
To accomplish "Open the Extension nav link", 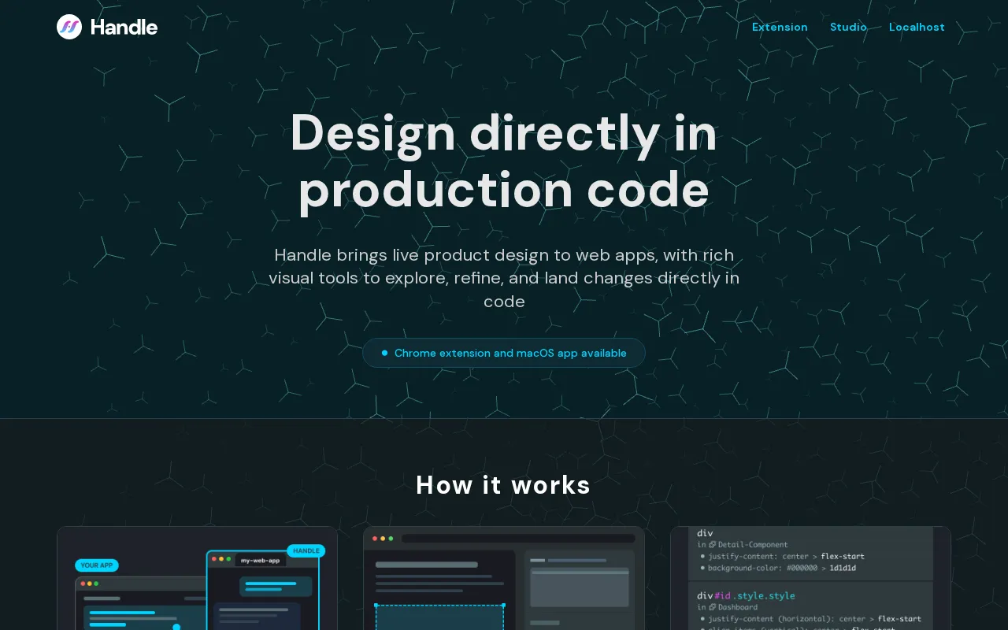I will click(x=780, y=27).
